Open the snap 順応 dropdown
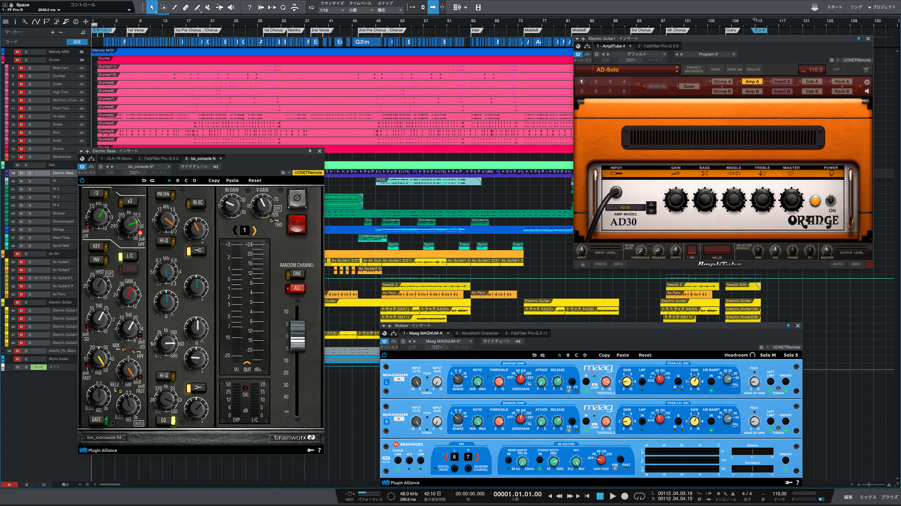901x506 pixels. point(390,10)
